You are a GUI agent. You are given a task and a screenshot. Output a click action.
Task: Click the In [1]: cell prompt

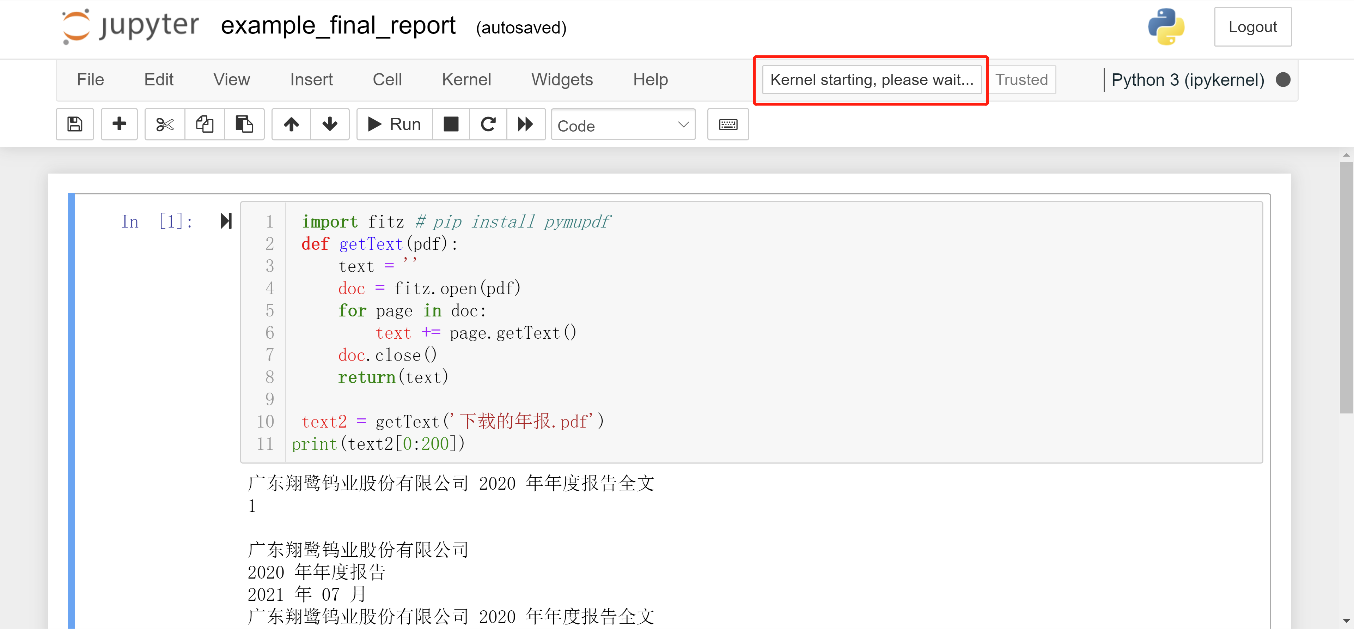157,222
